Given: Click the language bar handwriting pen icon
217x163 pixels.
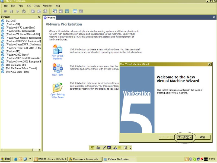Looking at the screenshot, I should tap(115, 148).
